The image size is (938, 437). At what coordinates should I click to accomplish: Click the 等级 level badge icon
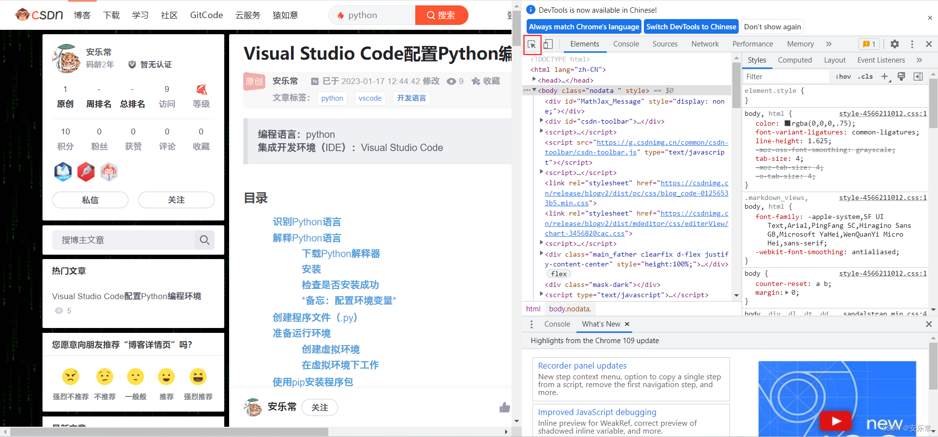(x=201, y=89)
